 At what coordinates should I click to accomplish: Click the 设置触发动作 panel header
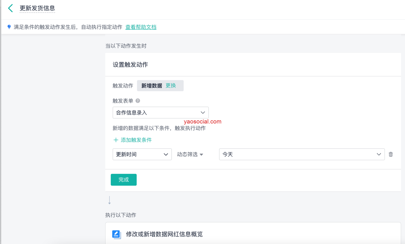[x=130, y=65]
